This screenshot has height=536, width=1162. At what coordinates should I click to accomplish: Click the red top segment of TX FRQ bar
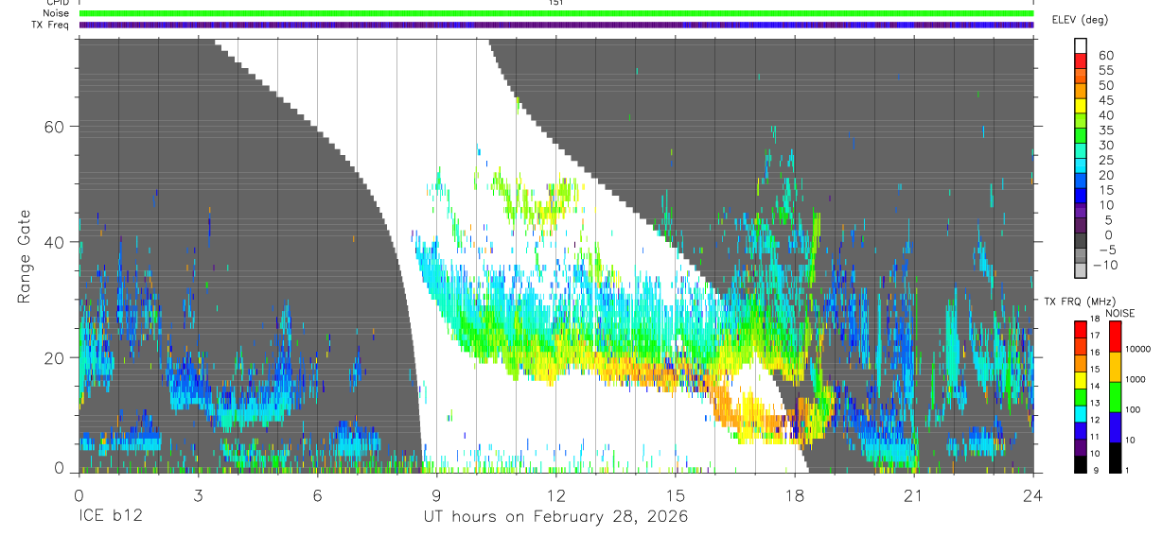1080,329
